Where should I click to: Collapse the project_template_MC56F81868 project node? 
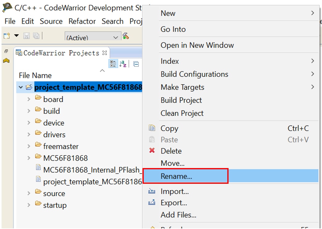point(21,87)
